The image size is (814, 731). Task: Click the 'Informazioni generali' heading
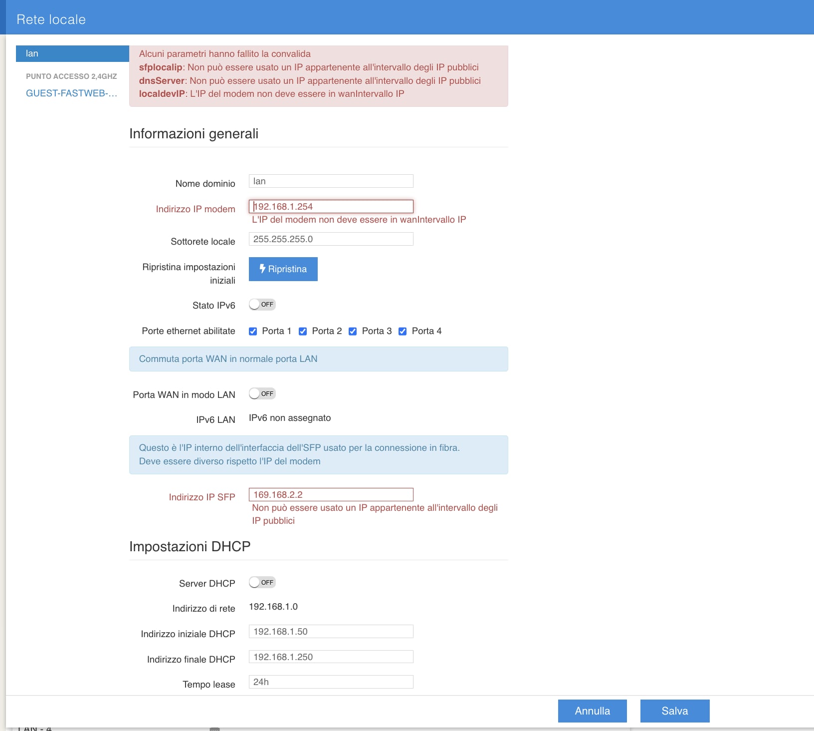click(194, 134)
